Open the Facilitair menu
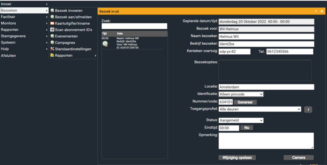The height and width of the screenshot is (165, 327). click(x=24, y=17)
